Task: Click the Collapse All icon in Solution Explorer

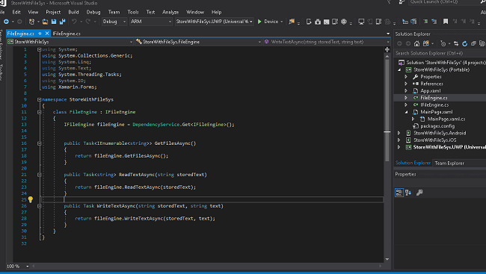Action: point(473,43)
